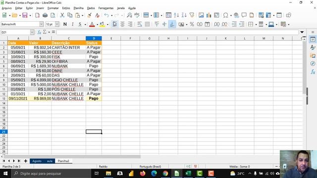Open the Export as PDF icon
The height and width of the screenshot is (178, 317).
38,15
